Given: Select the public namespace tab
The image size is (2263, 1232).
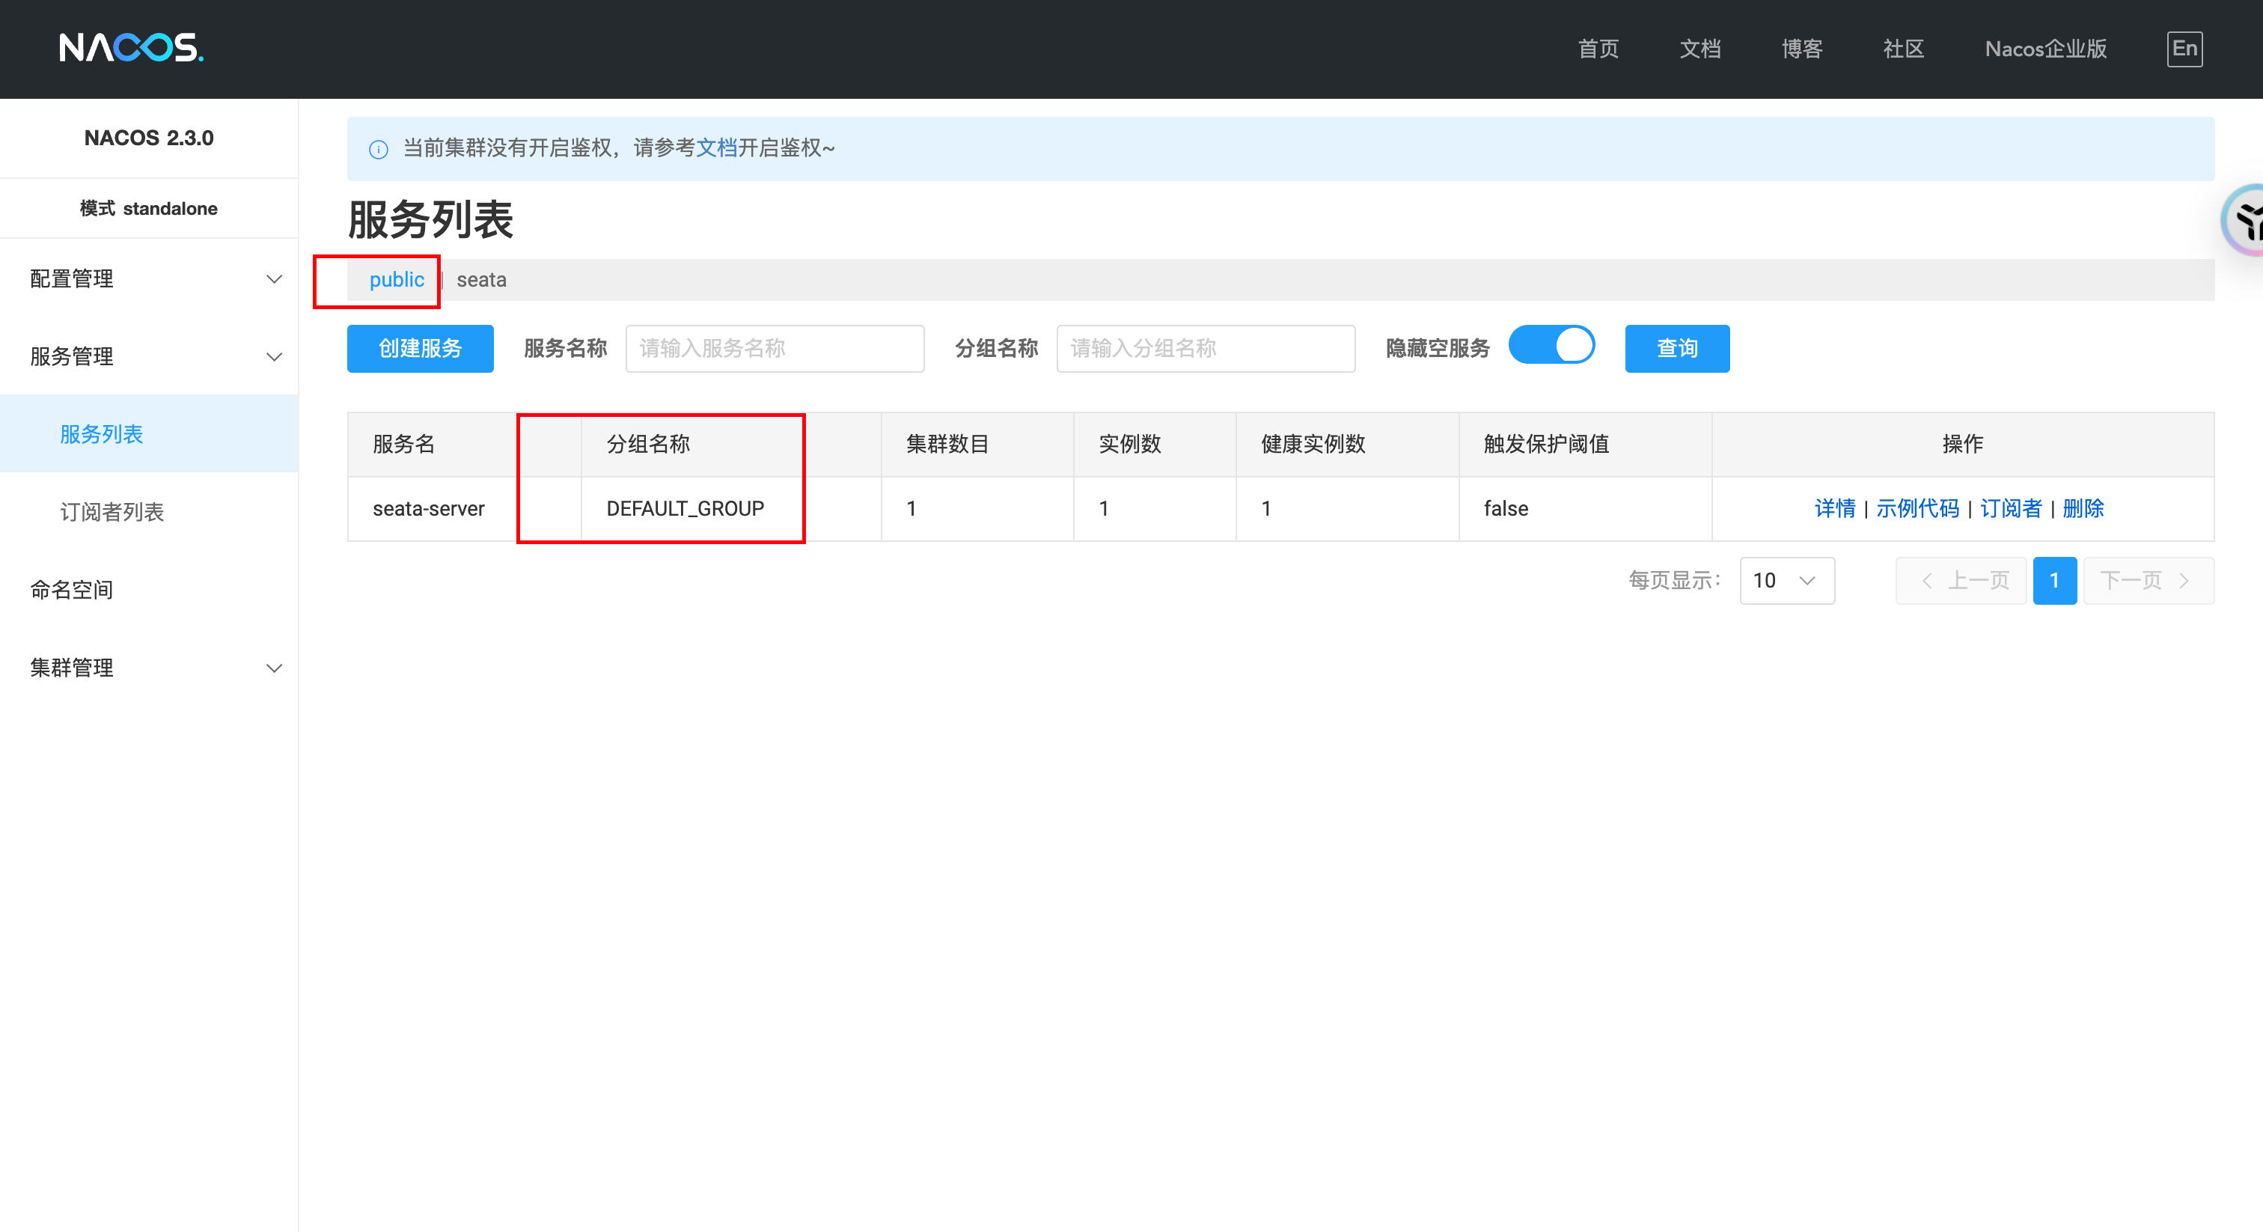Looking at the screenshot, I should click(396, 281).
